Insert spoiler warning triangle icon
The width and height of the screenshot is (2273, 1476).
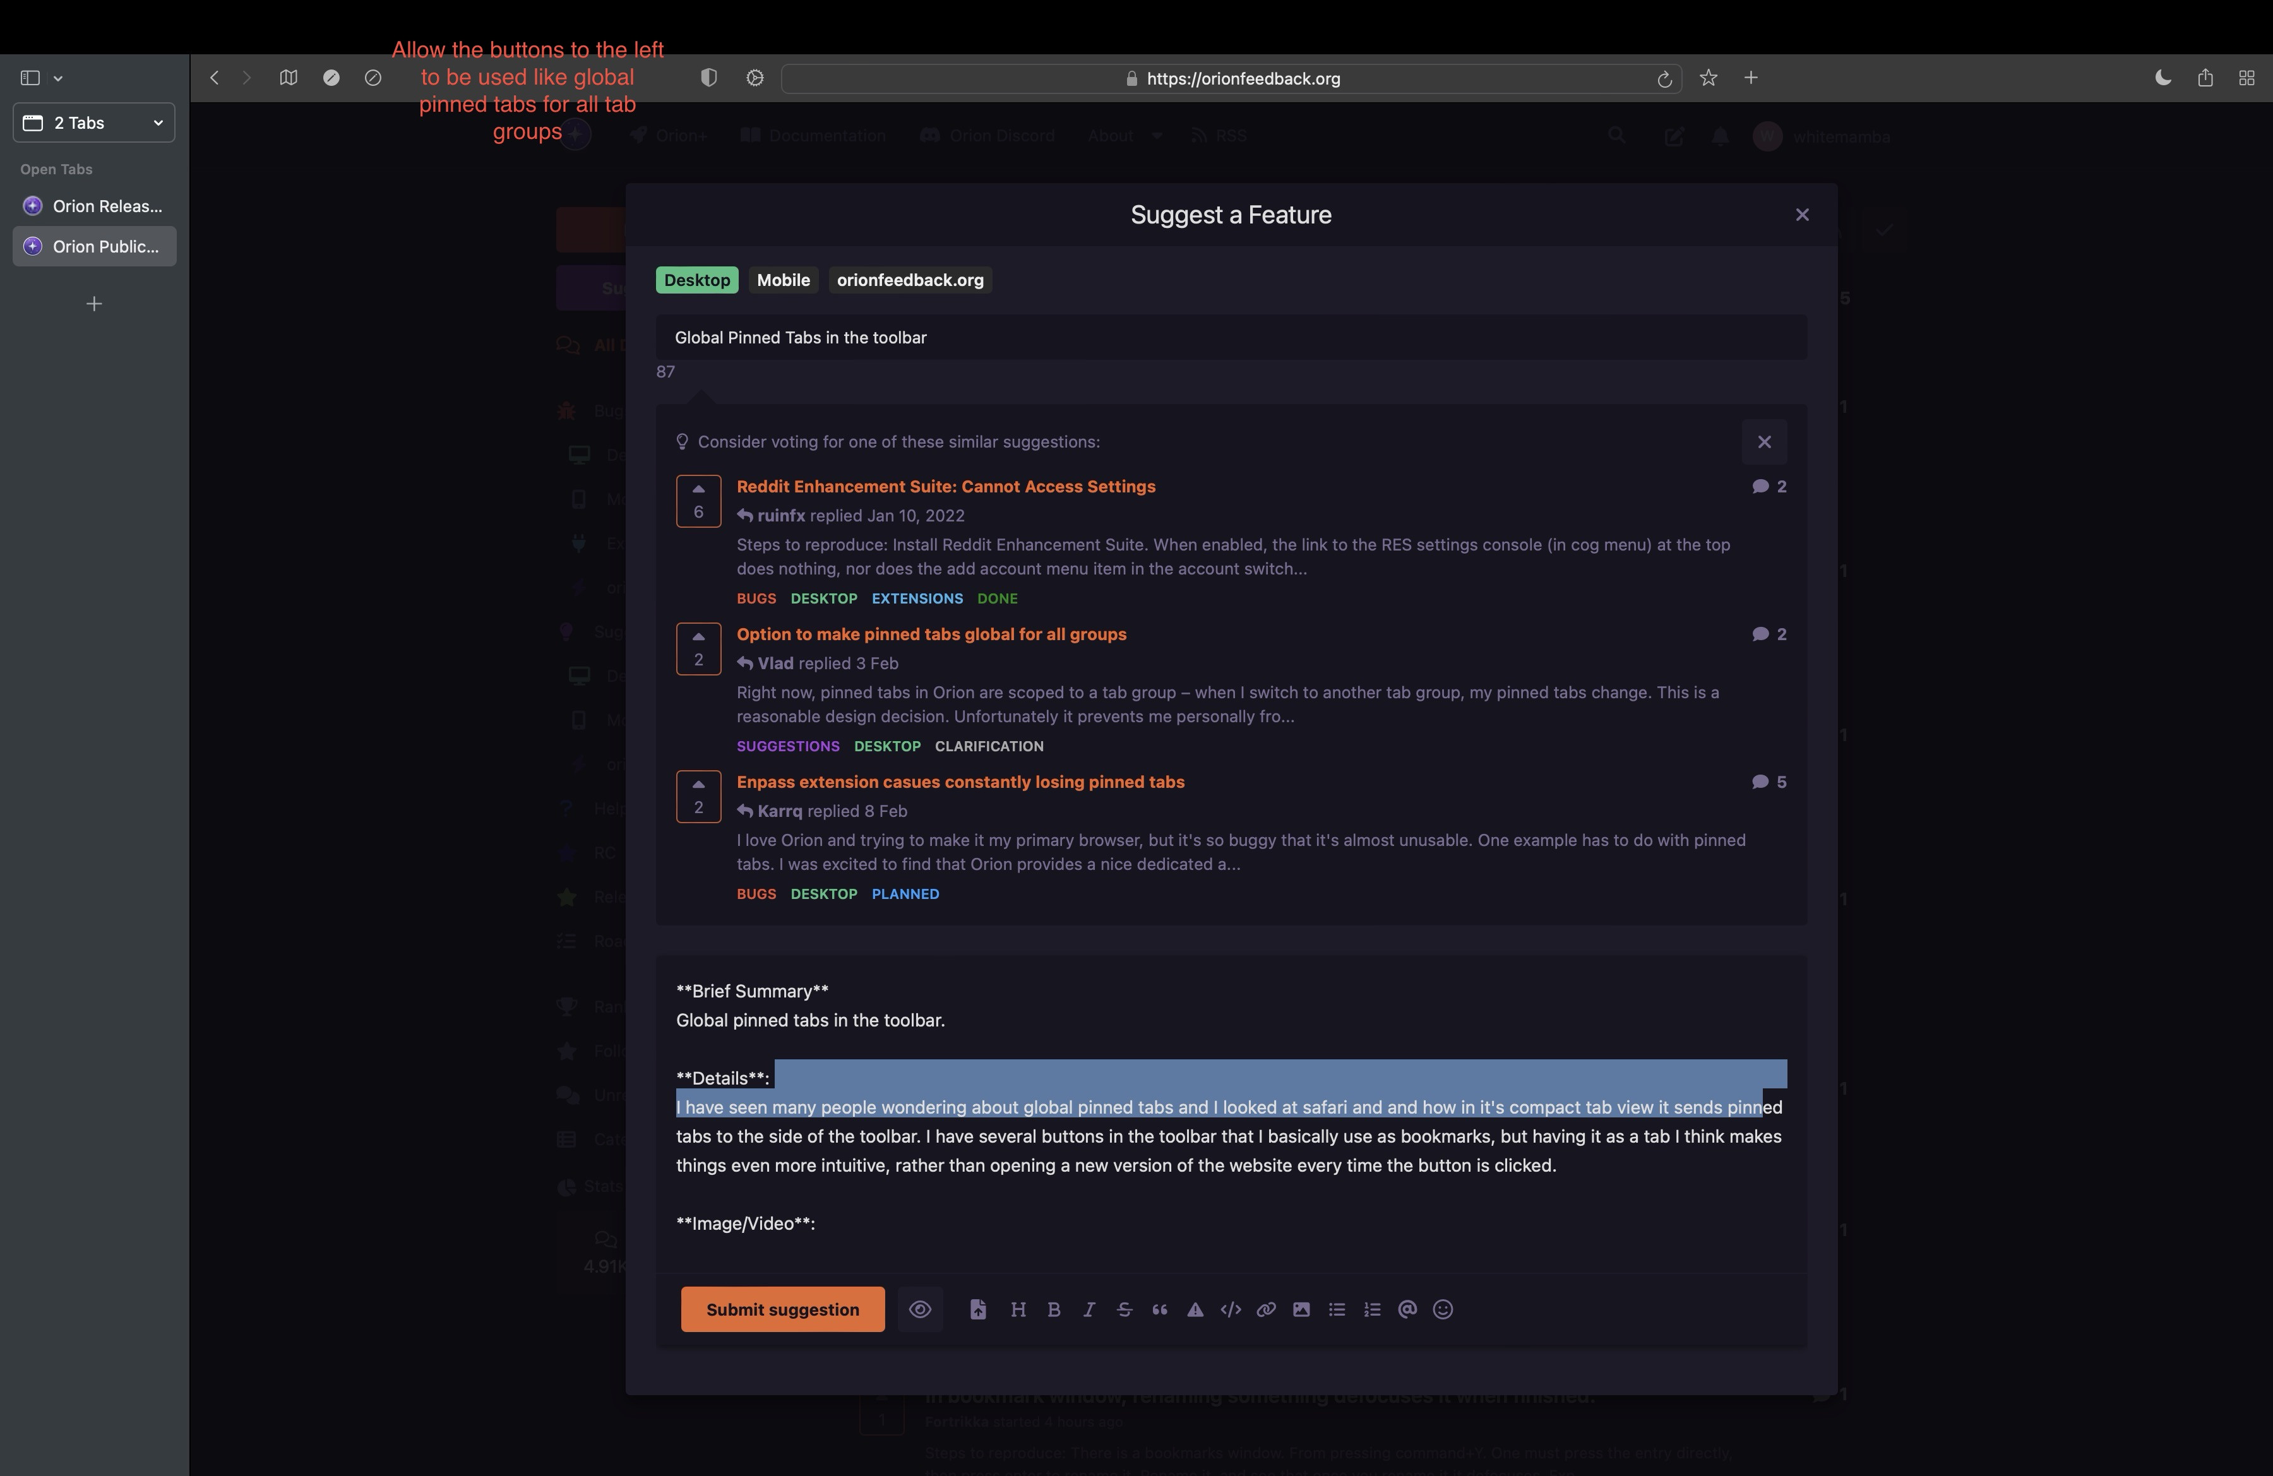[1195, 1310]
